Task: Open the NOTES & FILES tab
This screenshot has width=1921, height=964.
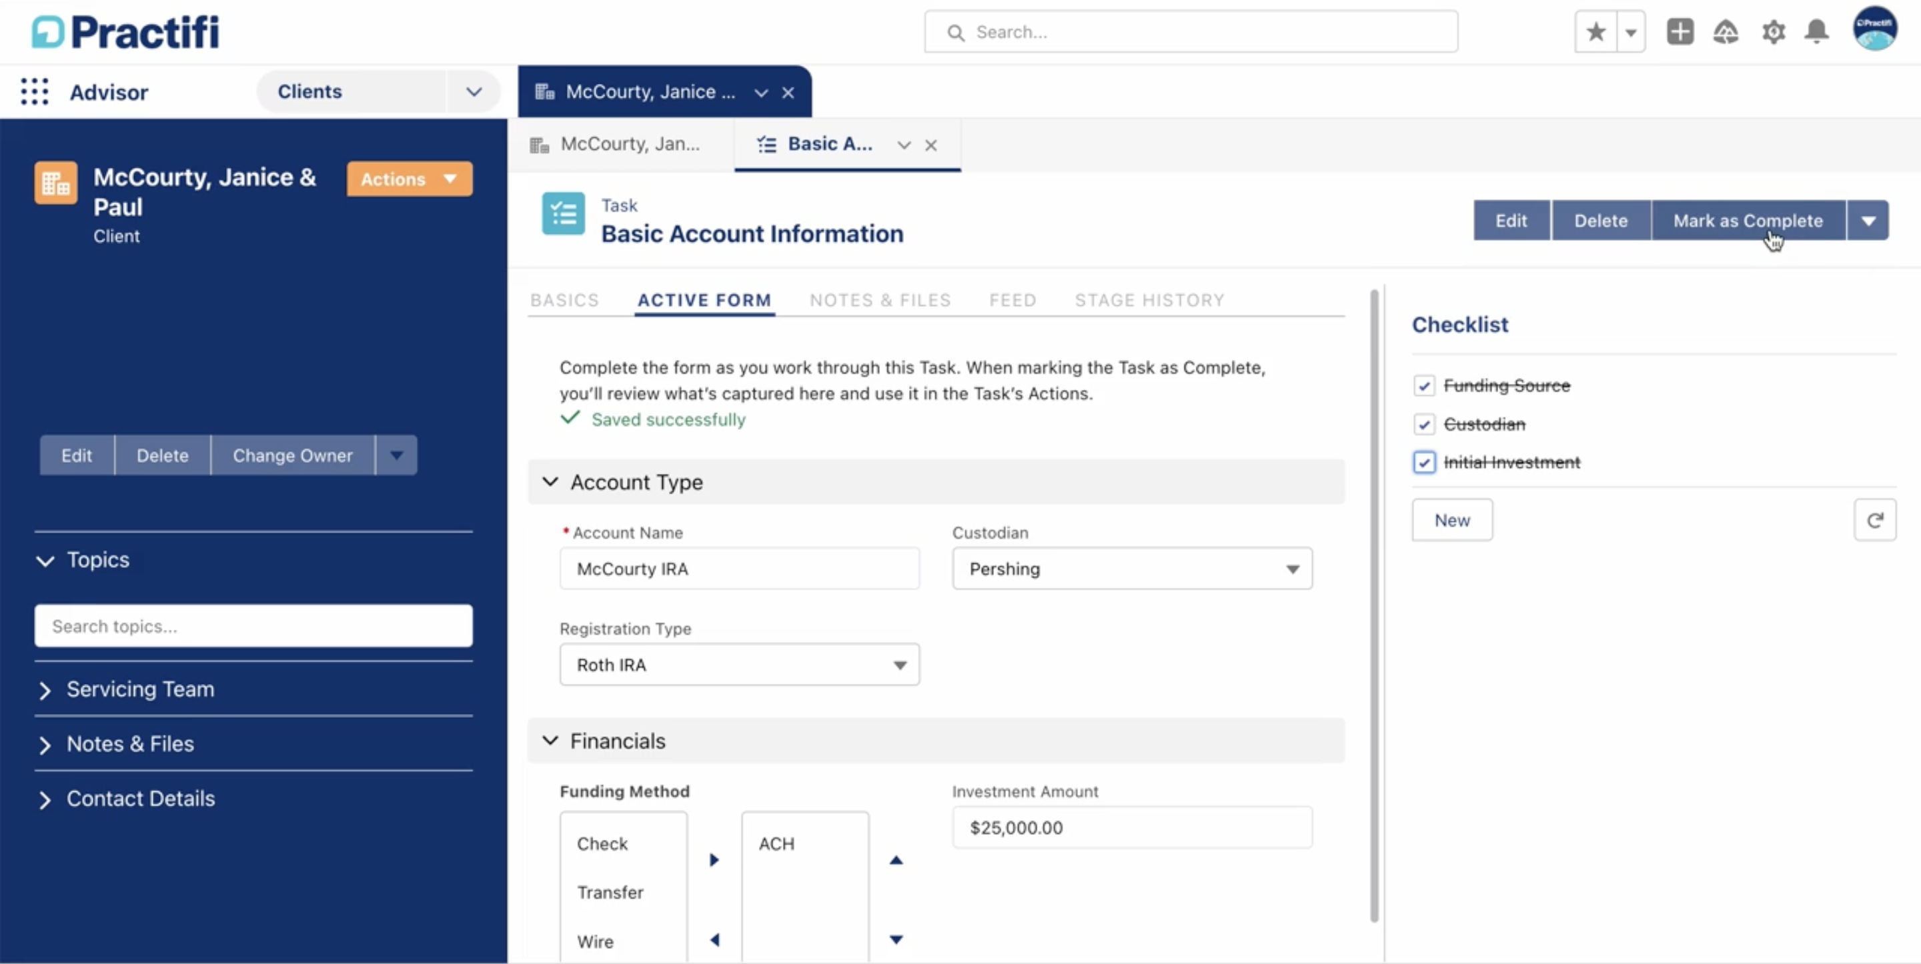Action: [x=880, y=301]
